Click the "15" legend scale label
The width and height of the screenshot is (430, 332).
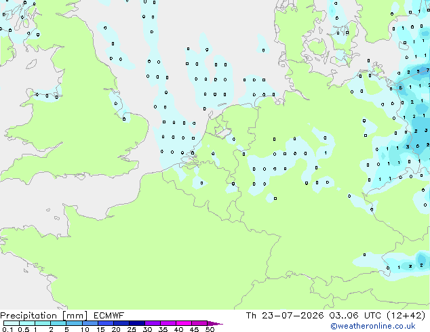[x=100, y=329]
